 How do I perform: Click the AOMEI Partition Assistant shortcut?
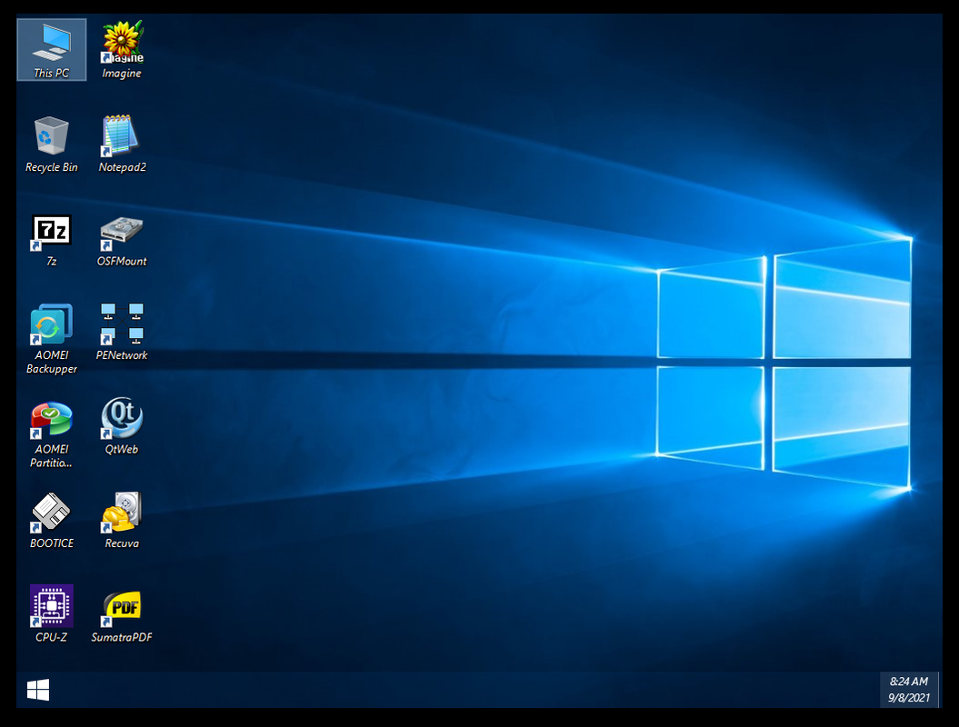[52, 433]
